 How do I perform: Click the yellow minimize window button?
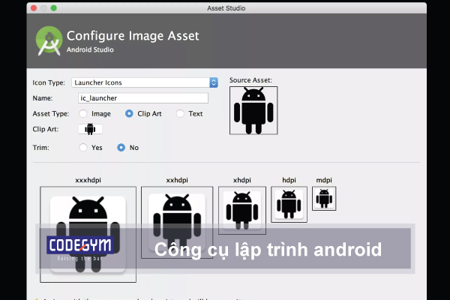coord(43,7)
